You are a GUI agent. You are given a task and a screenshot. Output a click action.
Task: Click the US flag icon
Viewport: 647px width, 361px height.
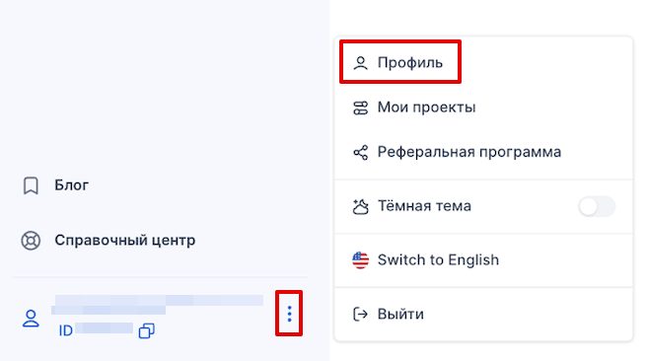coord(360,260)
